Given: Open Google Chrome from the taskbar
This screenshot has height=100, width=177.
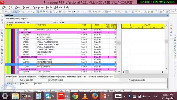Looking at the screenshot, I should pos(76,96).
